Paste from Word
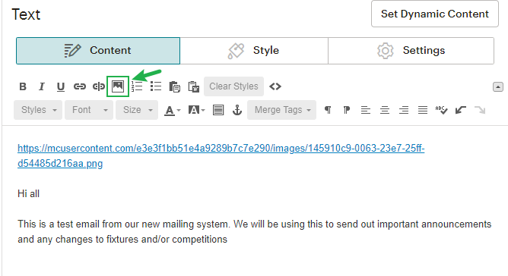508x276 pixels. [194, 86]
